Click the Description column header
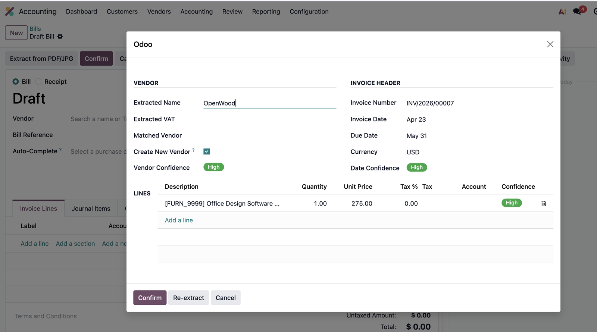 (x=182, y=187)
